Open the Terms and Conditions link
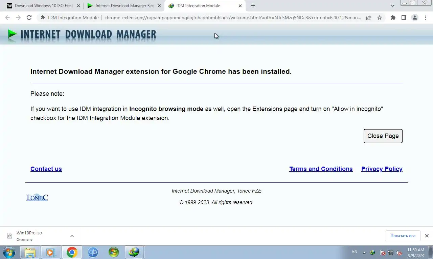The height and width of the screenshot is (259, 433). (321, 169)
